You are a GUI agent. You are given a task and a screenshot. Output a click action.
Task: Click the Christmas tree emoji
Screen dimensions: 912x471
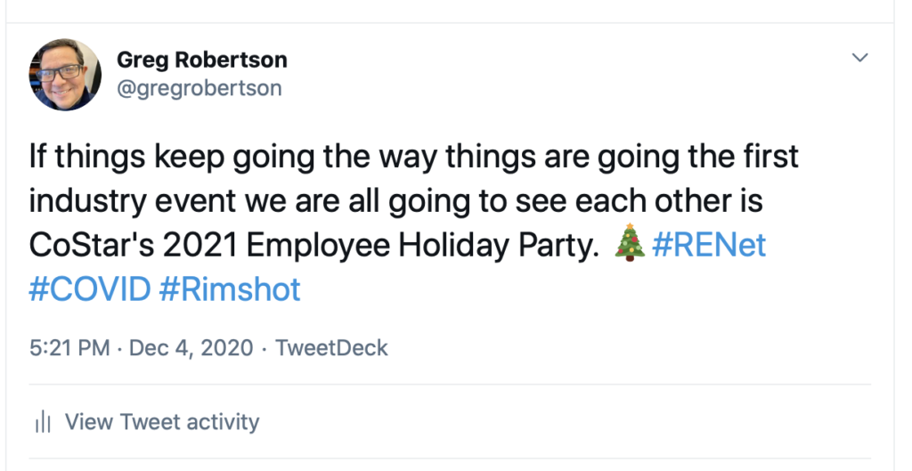[630, 245]
